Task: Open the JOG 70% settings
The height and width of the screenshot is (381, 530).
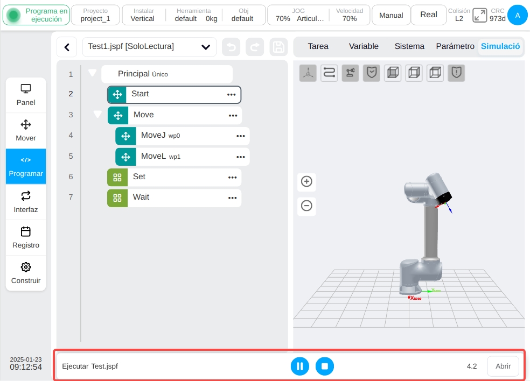Action: 299,15
